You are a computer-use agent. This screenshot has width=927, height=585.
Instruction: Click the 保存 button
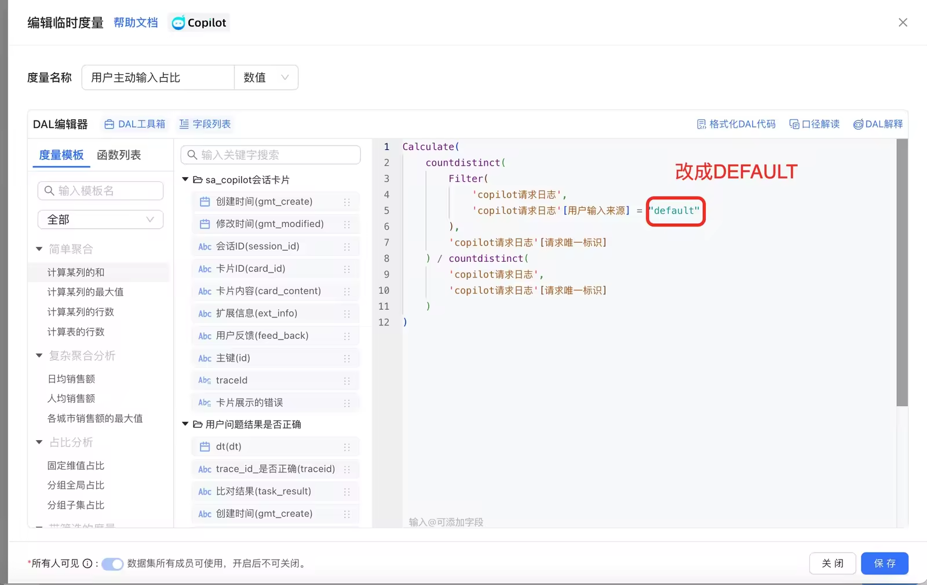coord(885,563)
